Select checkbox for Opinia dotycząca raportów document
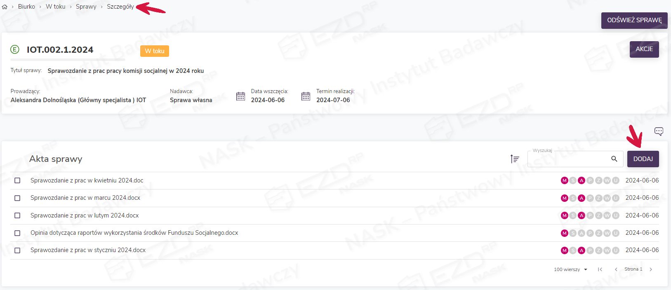Screen dimensions: 671x290 click(x=17, y=233)
